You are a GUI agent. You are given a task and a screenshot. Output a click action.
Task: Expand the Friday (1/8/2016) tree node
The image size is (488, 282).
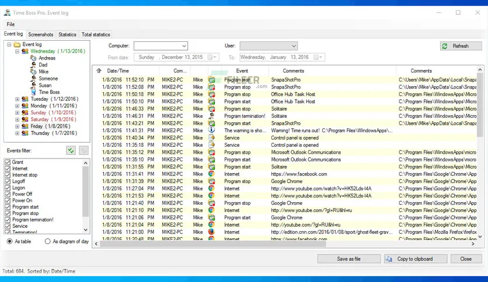pos(17,126)
